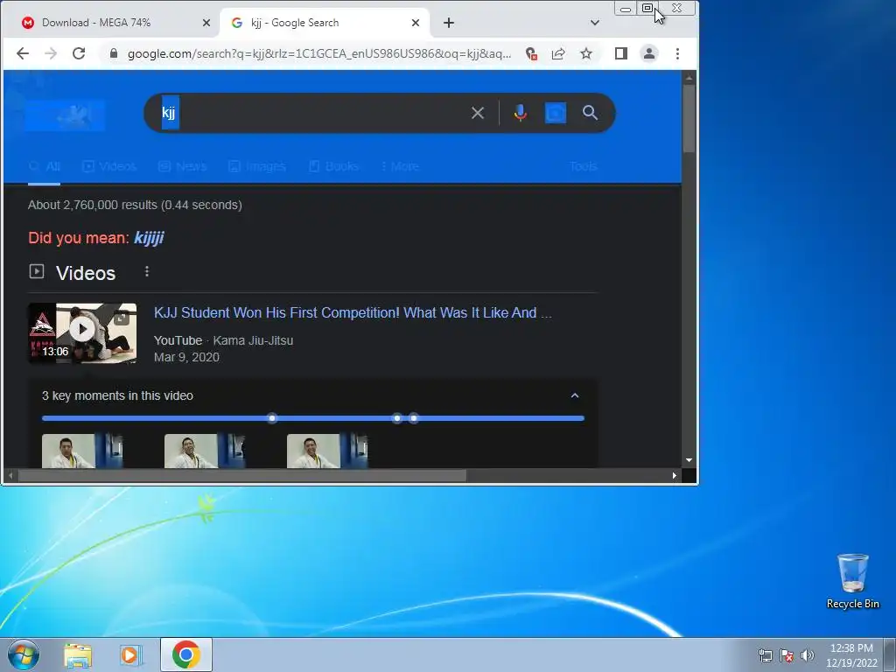Click the vertical scrollbar down arrow

[x=689, y=460]
